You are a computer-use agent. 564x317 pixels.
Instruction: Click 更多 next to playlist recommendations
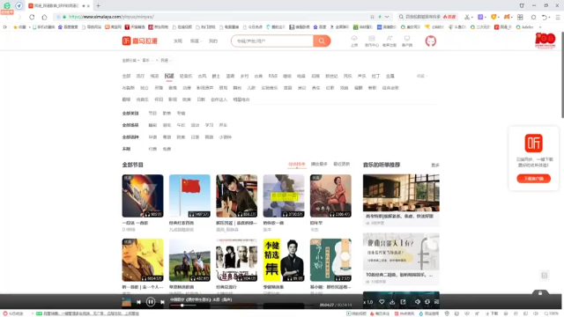tap(435, 165)
